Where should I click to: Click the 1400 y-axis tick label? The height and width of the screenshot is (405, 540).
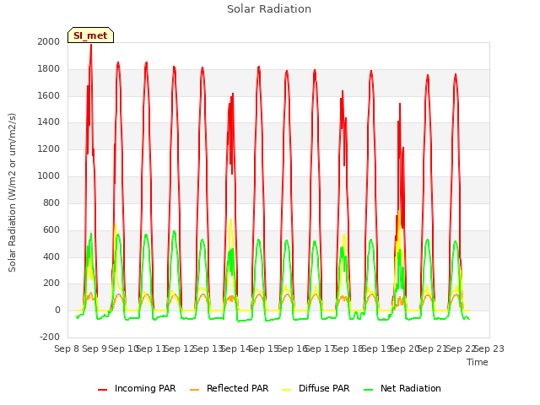(x=49, y=121)
